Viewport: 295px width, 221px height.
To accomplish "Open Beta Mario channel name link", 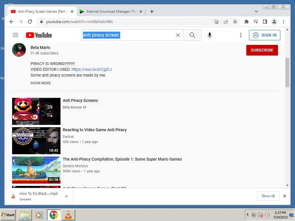I will 40,47.
